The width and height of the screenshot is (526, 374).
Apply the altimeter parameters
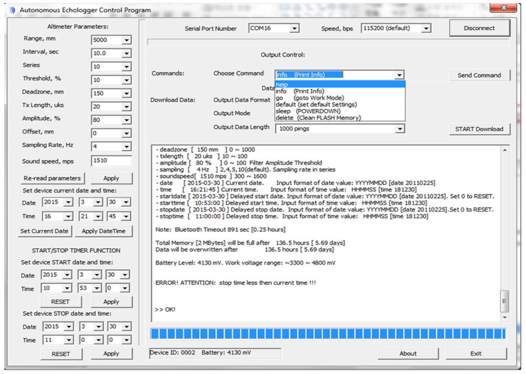(111, 178)
